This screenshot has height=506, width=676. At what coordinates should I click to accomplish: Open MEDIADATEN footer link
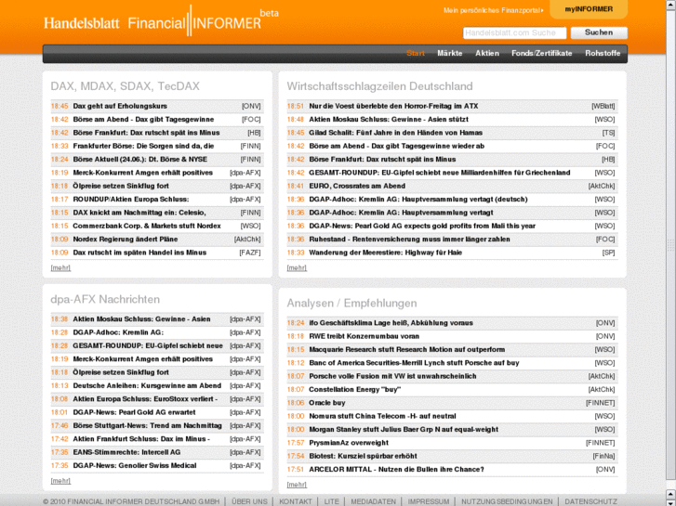point(373,501)
